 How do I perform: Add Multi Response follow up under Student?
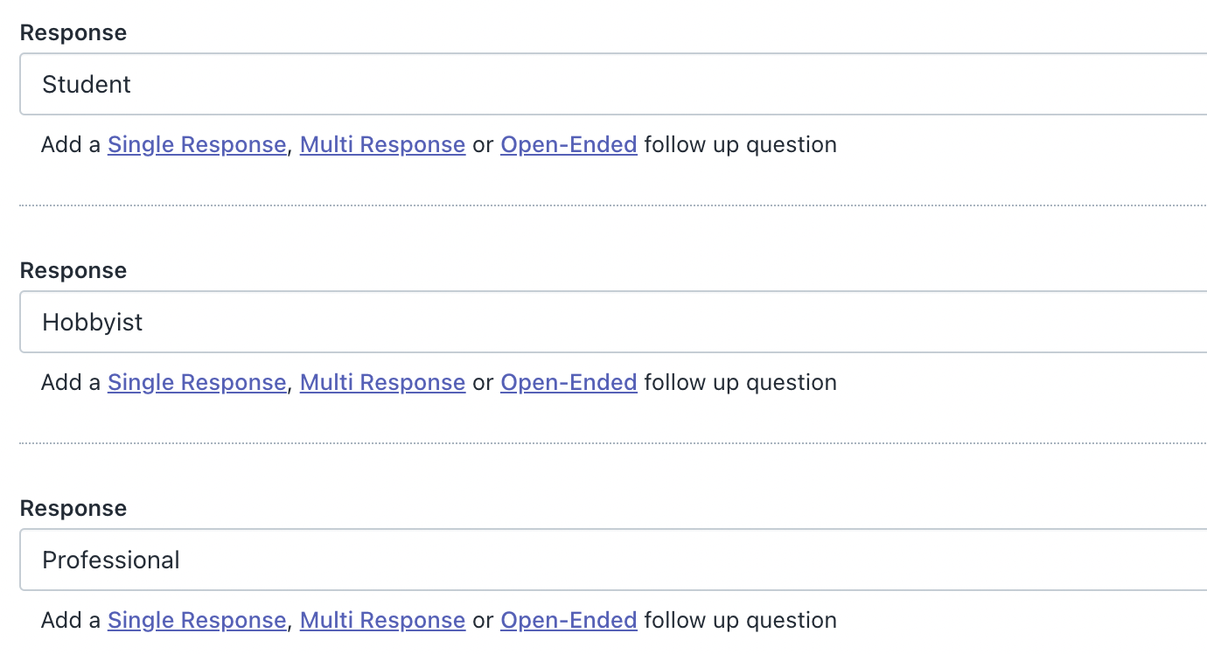coord(382,144)
